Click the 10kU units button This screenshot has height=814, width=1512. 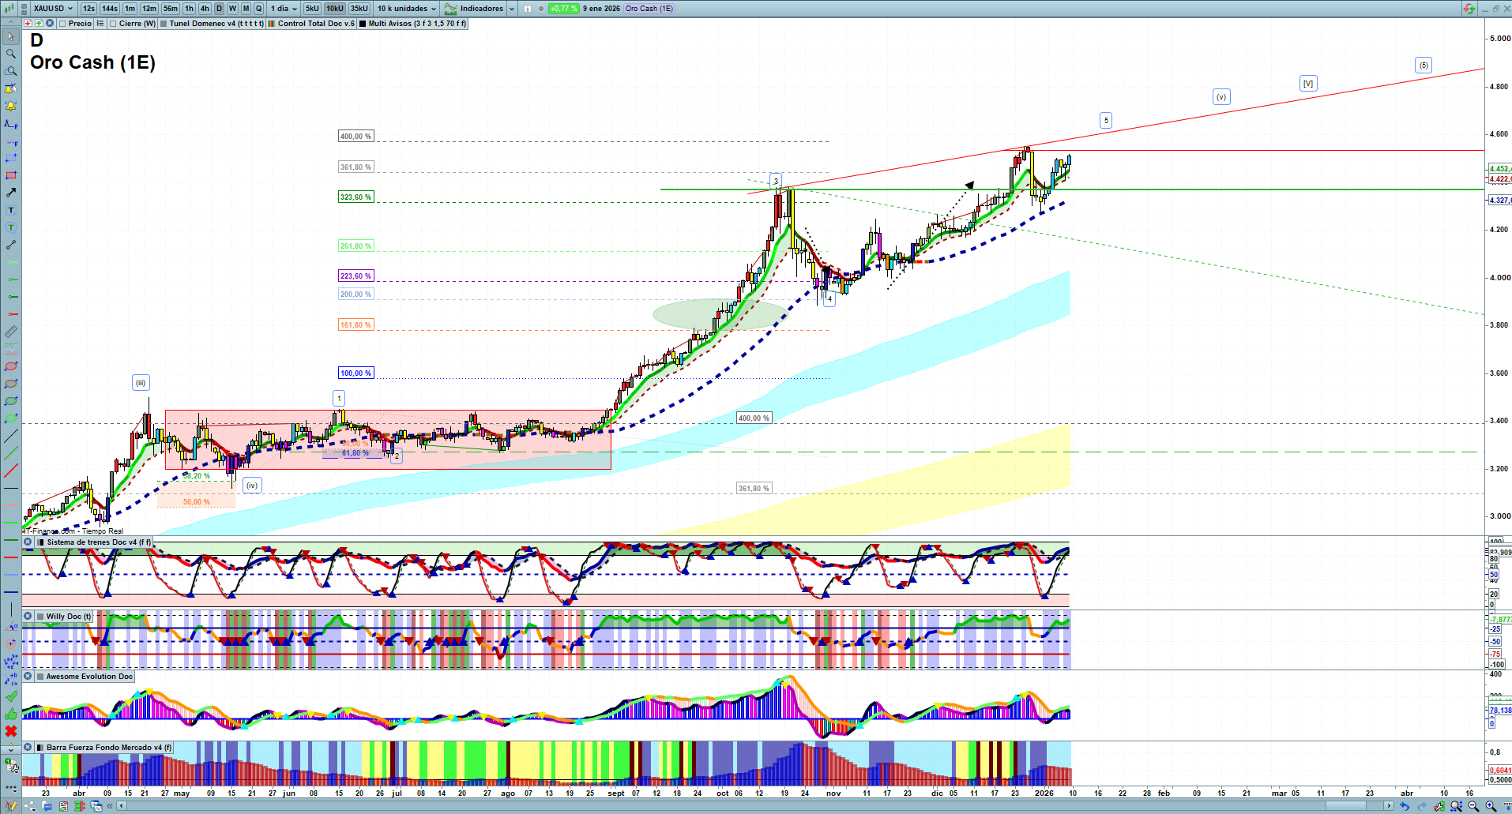point(335,9)
